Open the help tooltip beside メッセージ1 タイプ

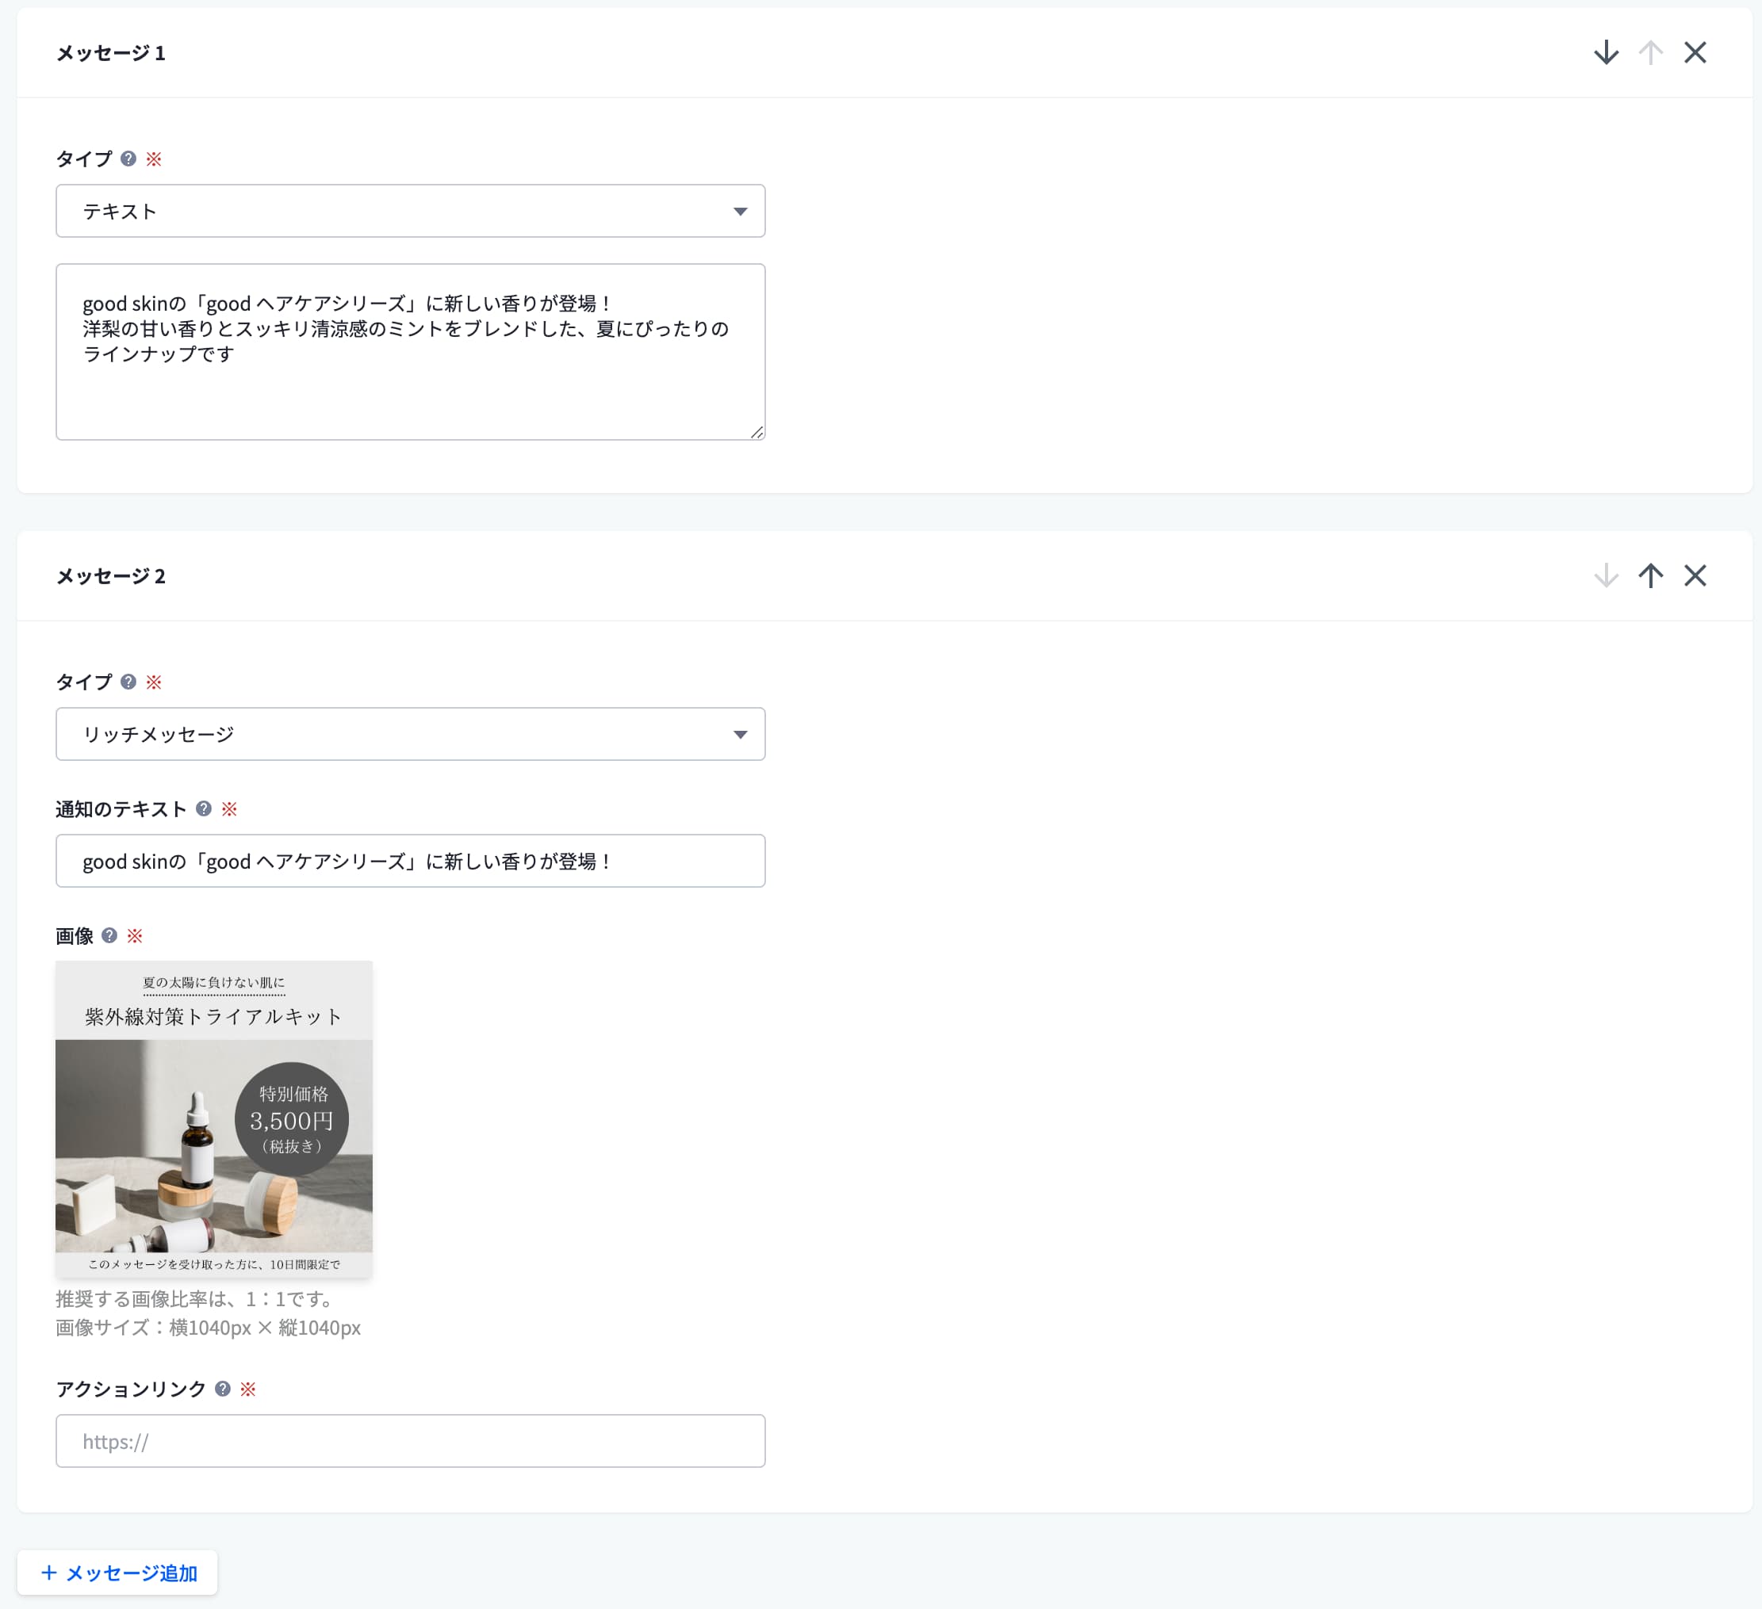point(128,158)
